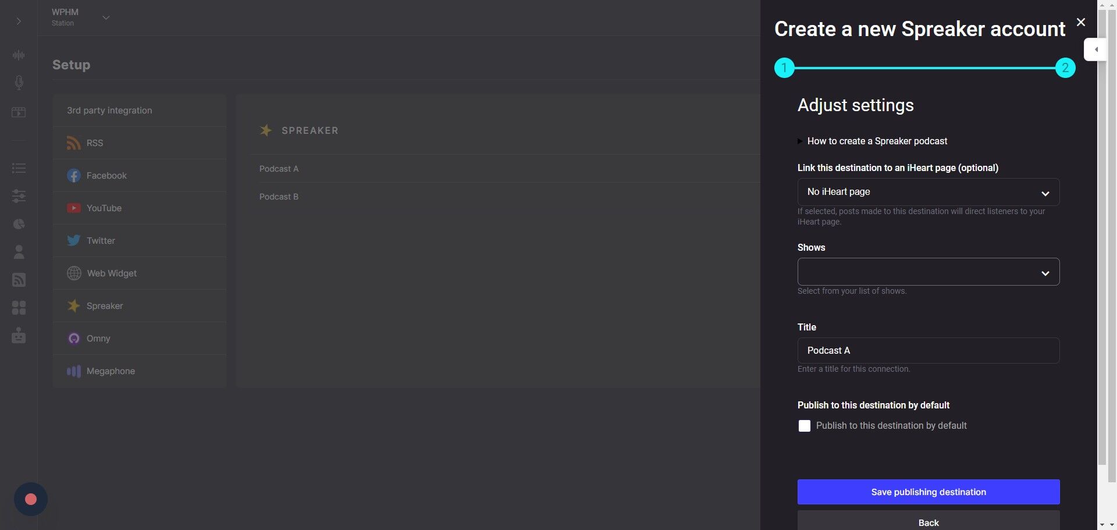1117x530 pixels.
Task: Open the list sidebar icon
Action: [19, 169]
